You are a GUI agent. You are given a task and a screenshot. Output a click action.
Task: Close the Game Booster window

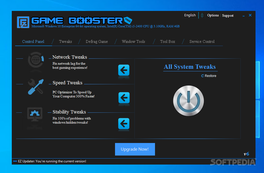250,15
